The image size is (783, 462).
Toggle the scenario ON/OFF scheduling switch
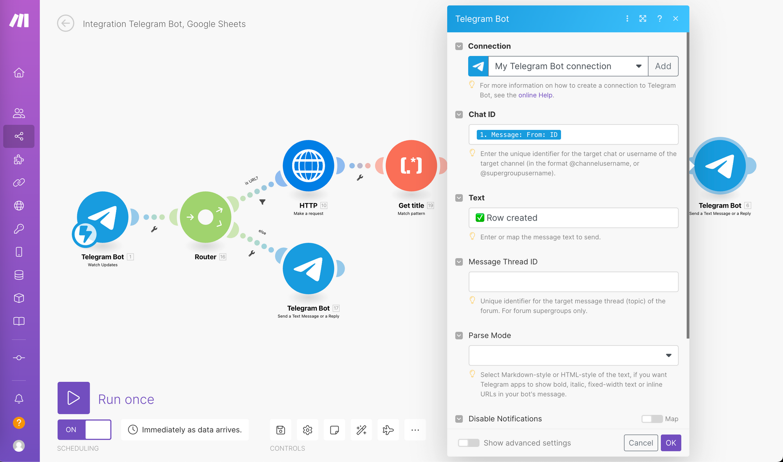[x=84, y=430]
